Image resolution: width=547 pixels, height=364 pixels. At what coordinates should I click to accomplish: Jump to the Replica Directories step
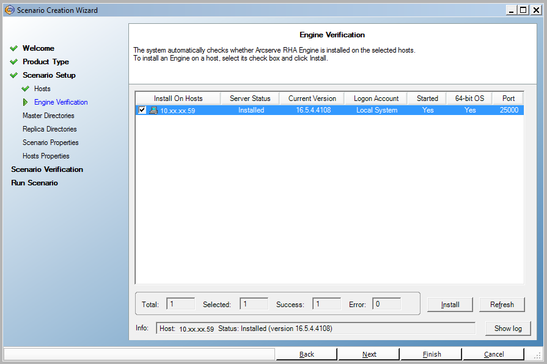coord(50,129)
